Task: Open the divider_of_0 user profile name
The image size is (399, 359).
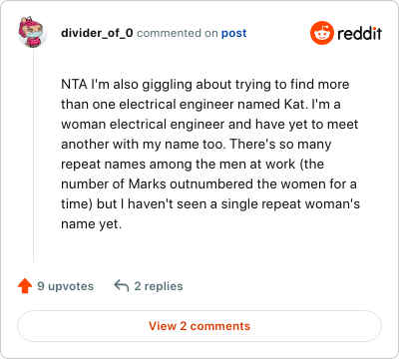Action: tap(97, 33)
